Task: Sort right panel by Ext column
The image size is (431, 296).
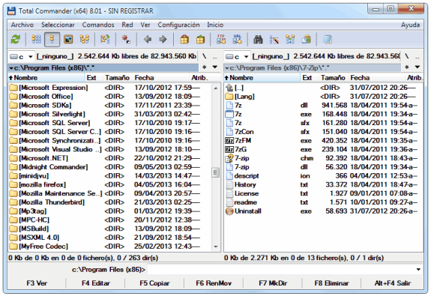Action: click(310, 78)
